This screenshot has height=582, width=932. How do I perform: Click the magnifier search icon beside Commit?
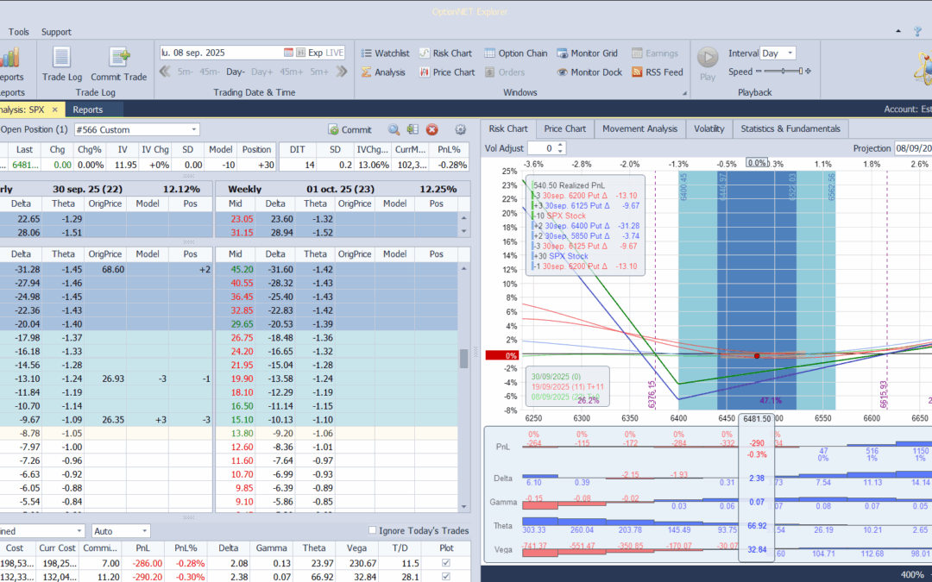pos(394,129)
